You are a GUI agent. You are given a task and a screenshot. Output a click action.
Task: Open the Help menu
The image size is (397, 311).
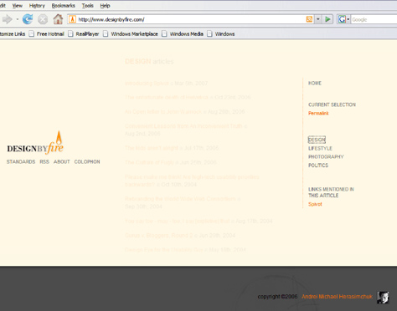(x=105, y=6)
